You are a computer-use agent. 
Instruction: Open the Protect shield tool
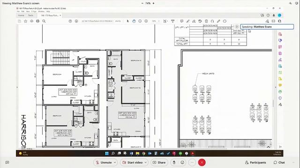(x=280, y=98)
